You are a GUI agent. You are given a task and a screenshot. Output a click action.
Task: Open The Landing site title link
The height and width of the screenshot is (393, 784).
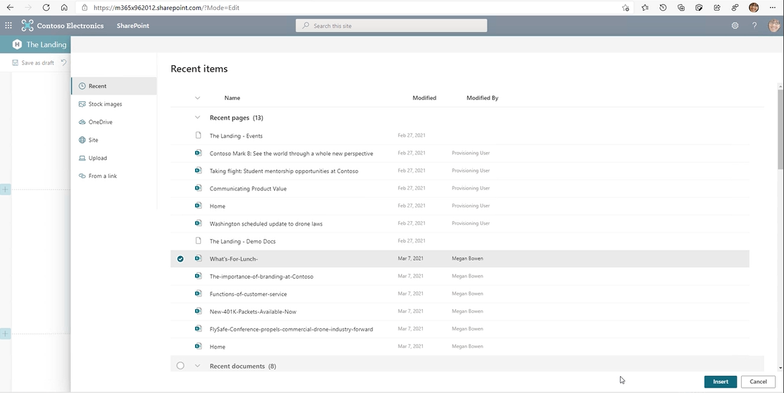click(46, 44)
